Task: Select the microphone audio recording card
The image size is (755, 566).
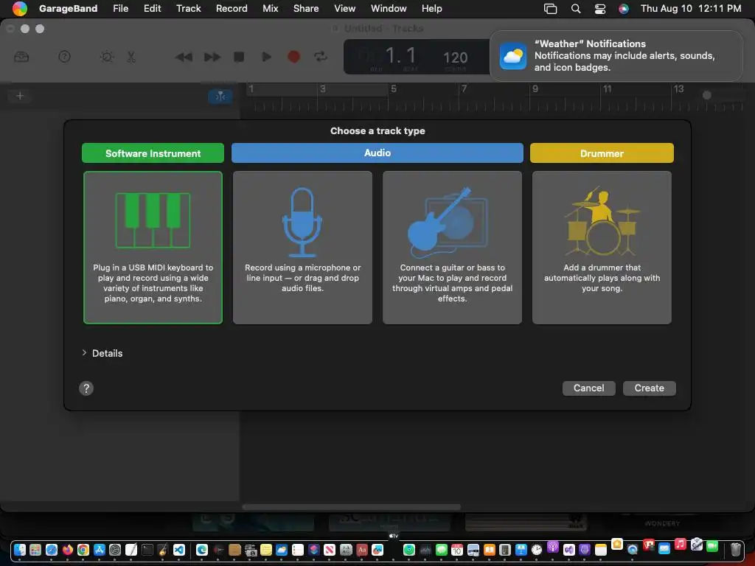Action: [302, 248]
